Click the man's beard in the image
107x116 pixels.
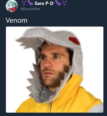pyautogui.click(x=53, y=77)
